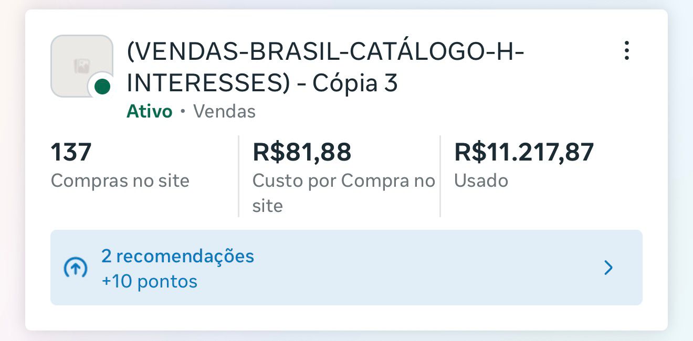This screenshot has height=341, width=693.
Task: Select the R$11.217,87 amount spent value
Action: click(523, 153)
